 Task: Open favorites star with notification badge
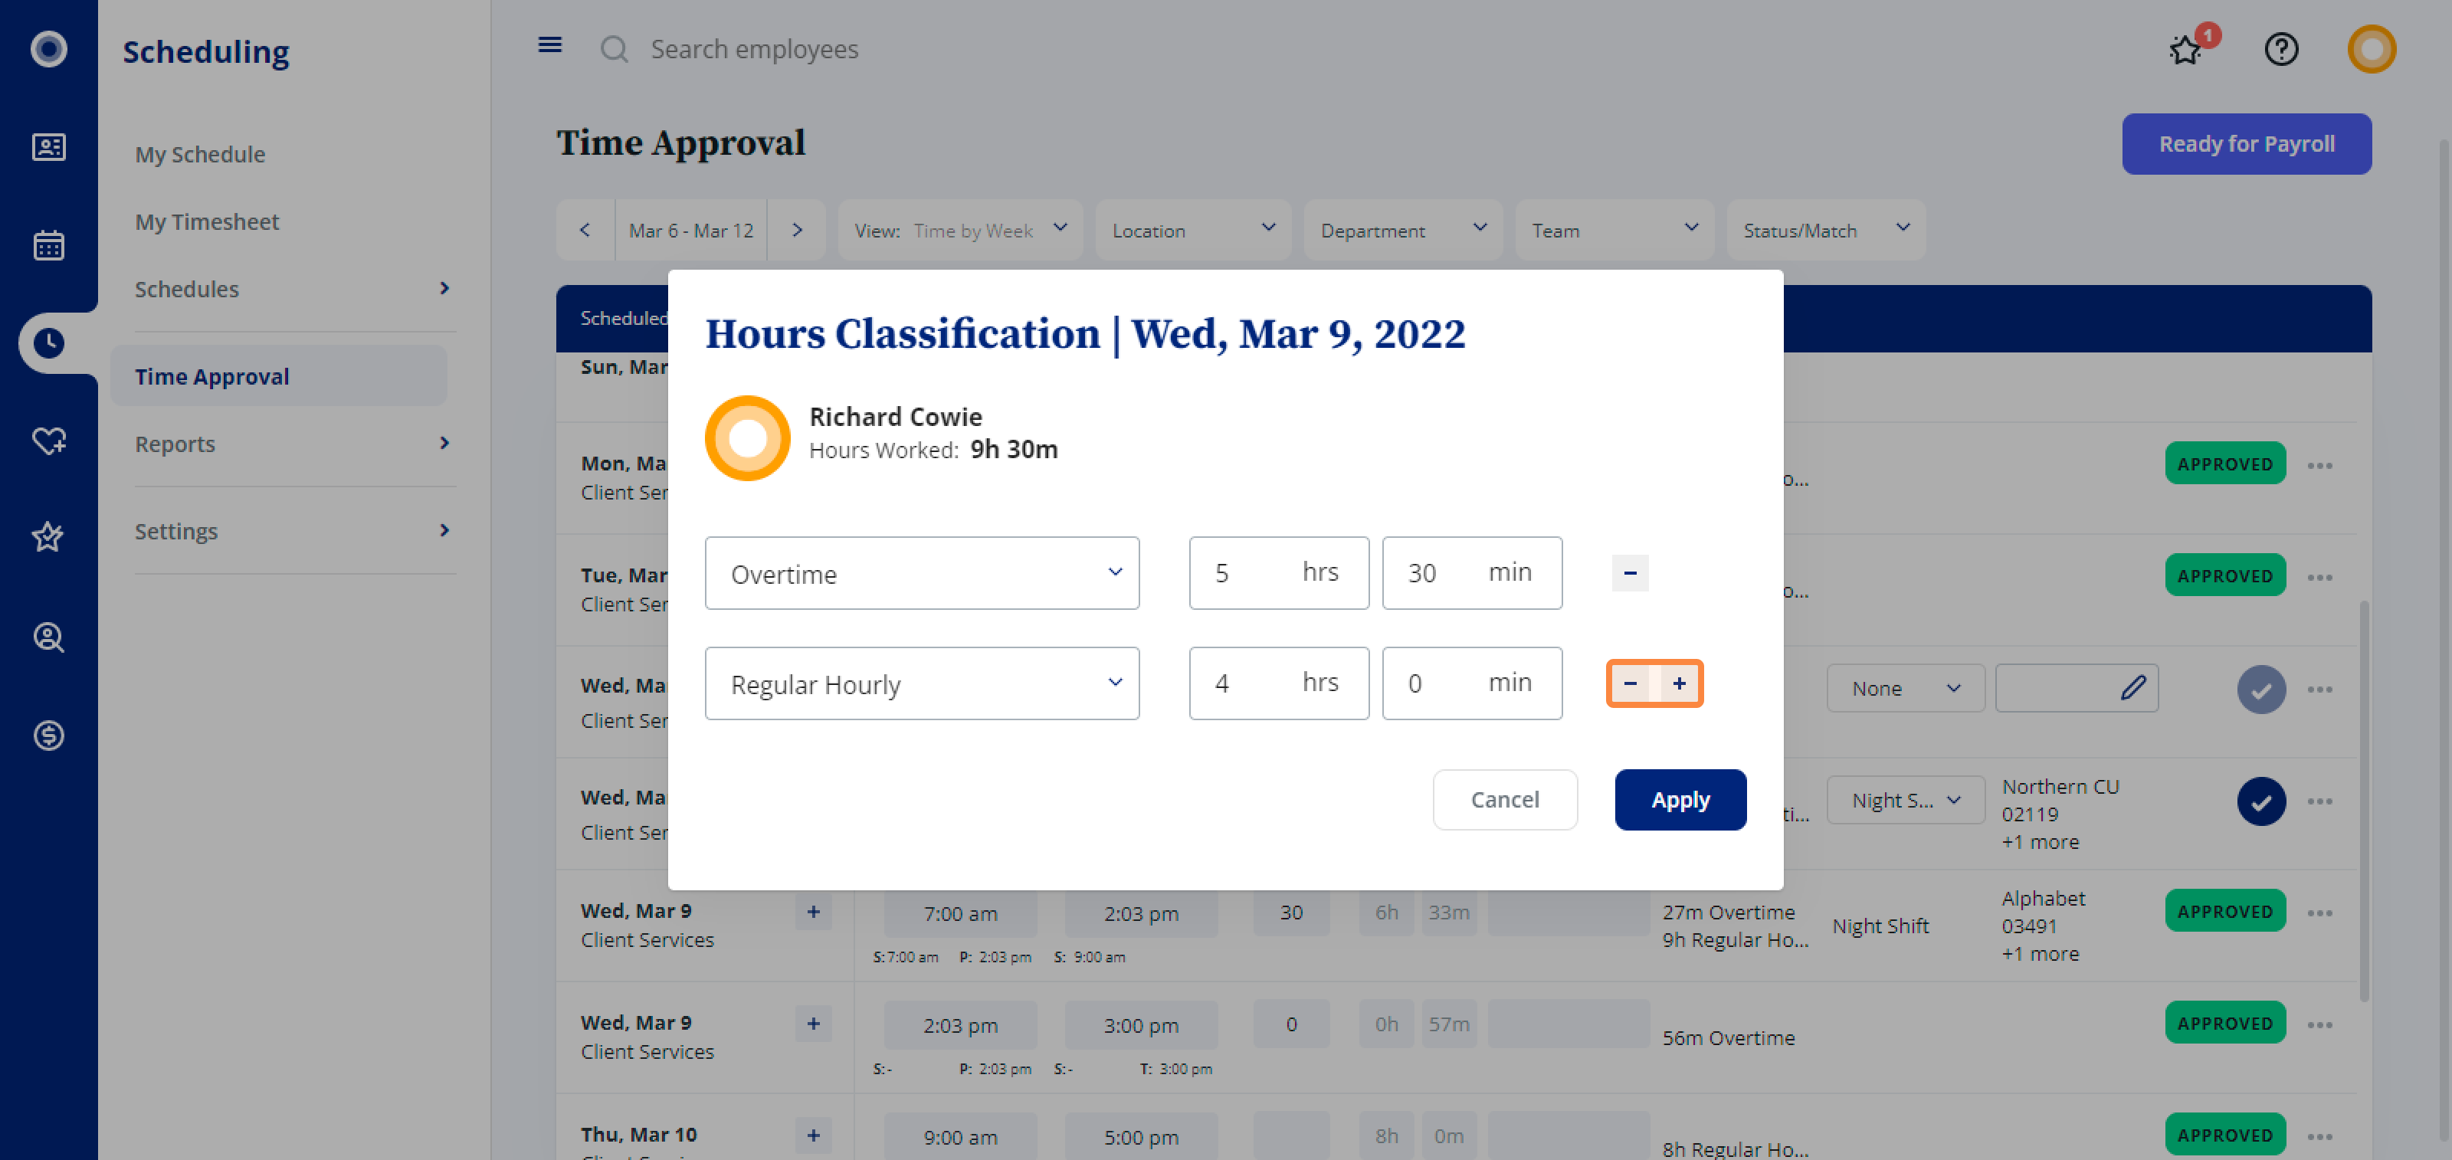point(2185,48)
